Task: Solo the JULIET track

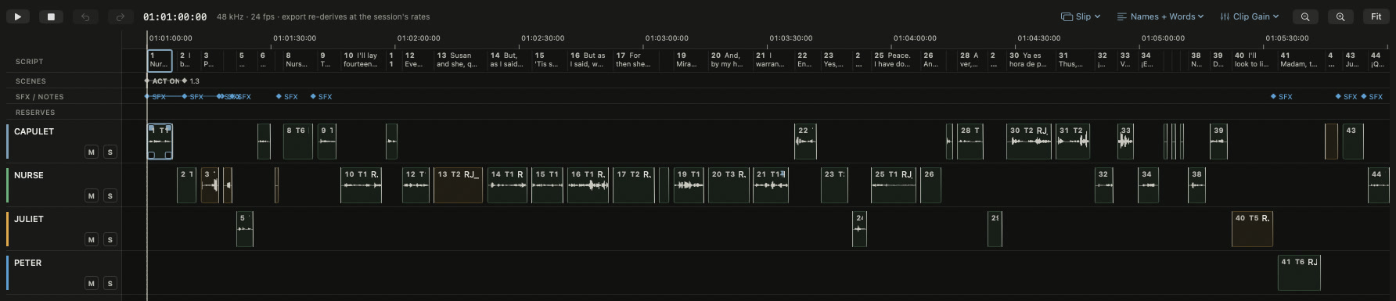Action: [110, 240]
